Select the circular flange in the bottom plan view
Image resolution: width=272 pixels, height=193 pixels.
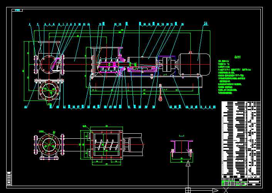coord(49,144)
